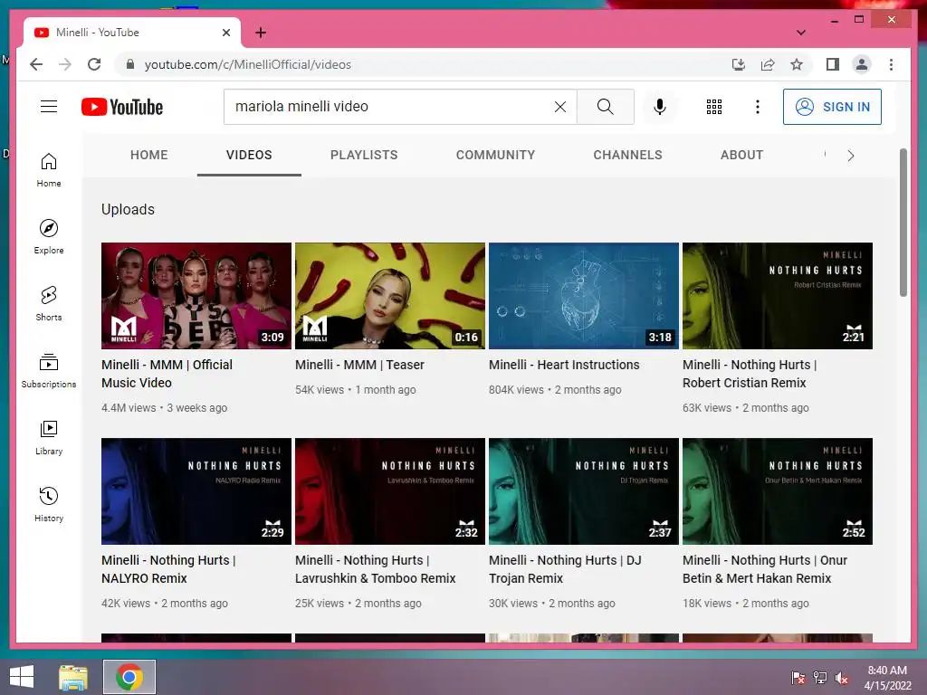Open a new tab with the plus button
Image resolution: width=927 pixels, height=695 pixels.
pos(260,33)
